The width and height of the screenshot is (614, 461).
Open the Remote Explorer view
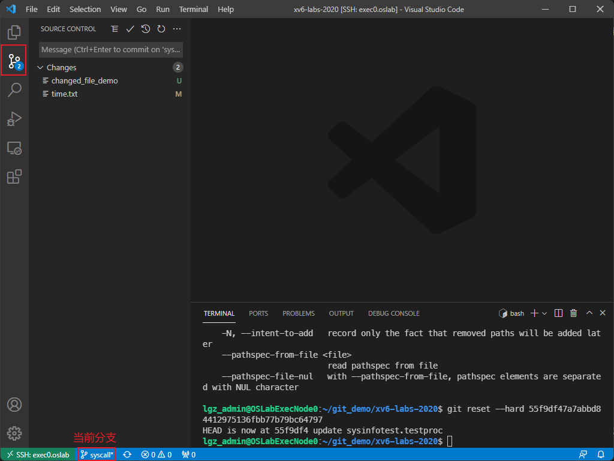14,148
